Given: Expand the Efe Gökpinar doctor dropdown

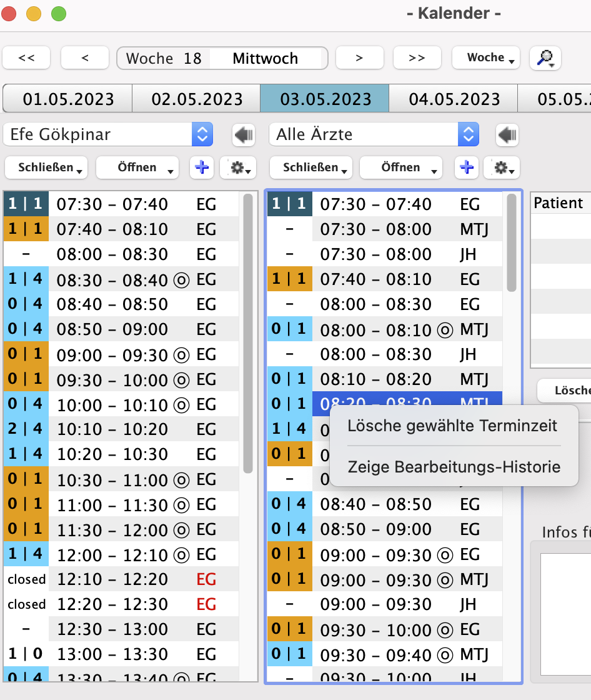Looking at the screenshot, I should [x=201, y=134].
